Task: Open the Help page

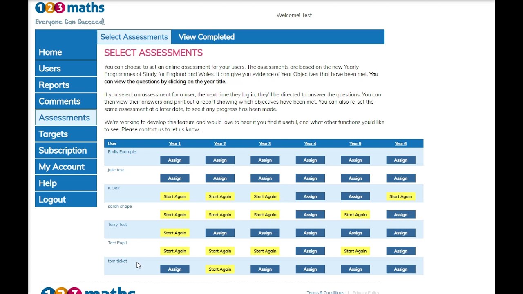Action: (x=66, y=183)
